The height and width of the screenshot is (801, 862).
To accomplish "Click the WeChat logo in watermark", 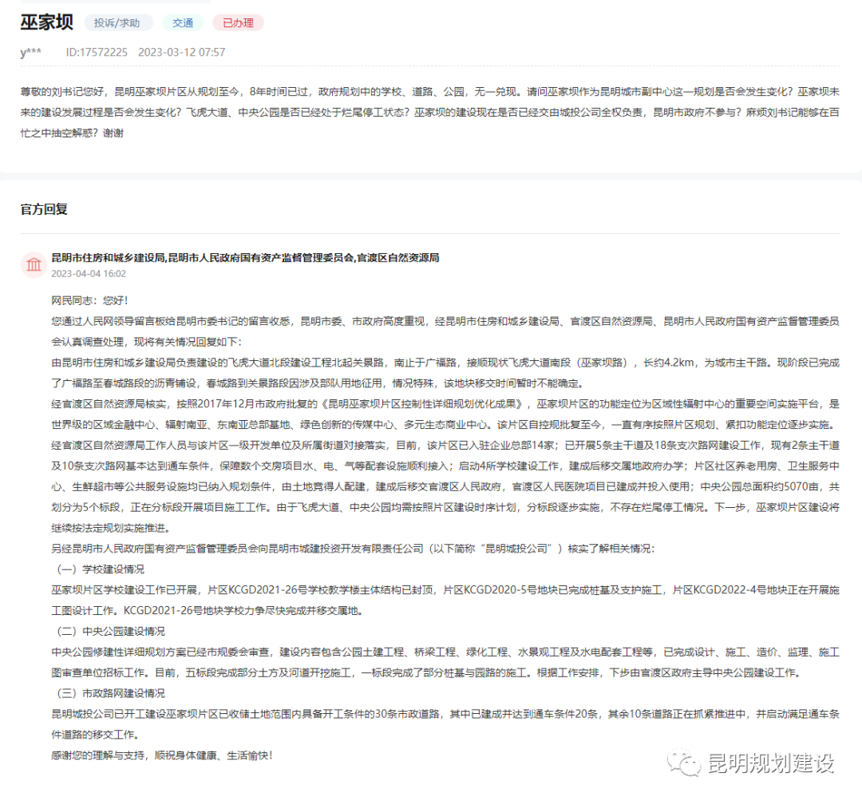I will click(683, 763).
